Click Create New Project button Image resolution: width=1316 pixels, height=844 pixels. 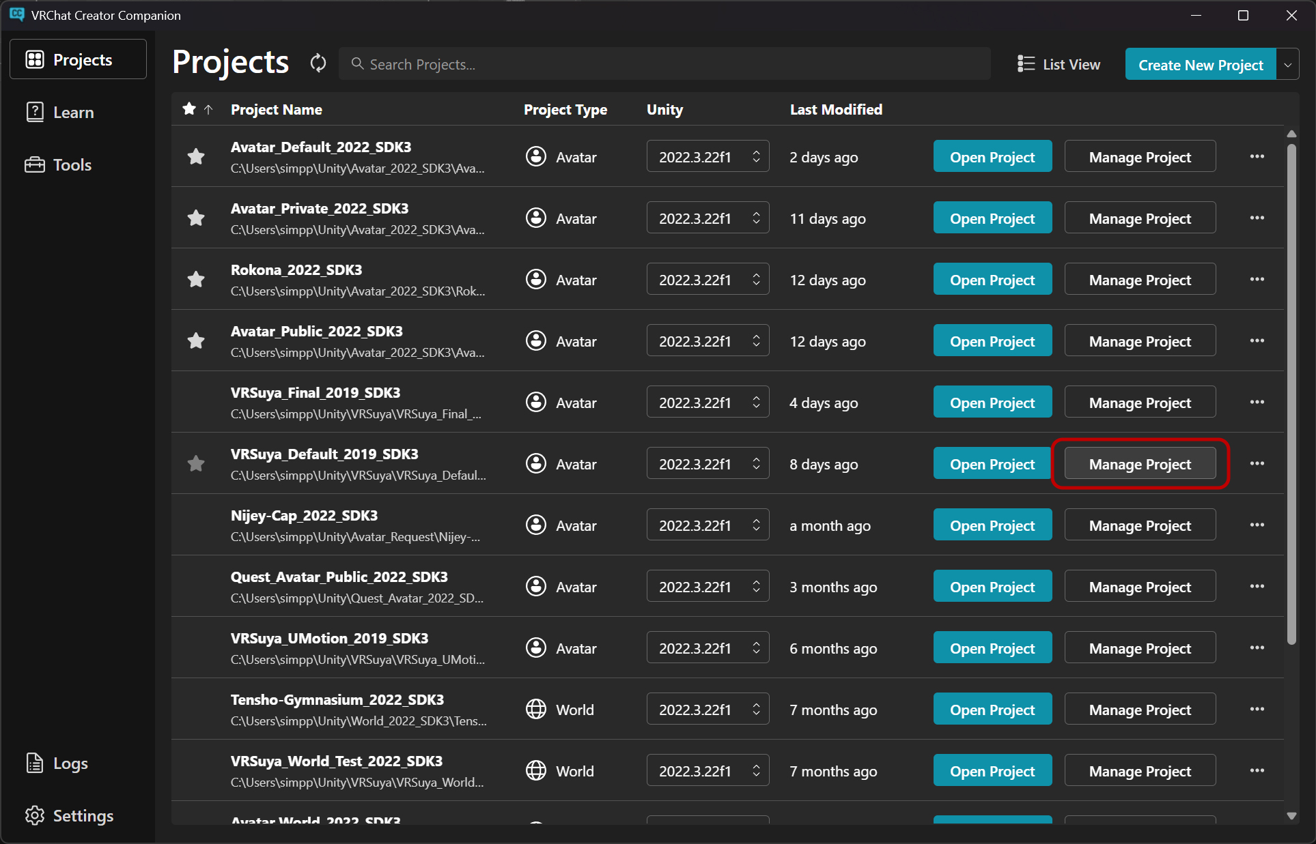pyautogui.click(x=1201, y=64)
